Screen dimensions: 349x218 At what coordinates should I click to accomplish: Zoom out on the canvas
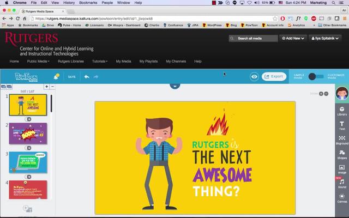click(x=326, y=94)
